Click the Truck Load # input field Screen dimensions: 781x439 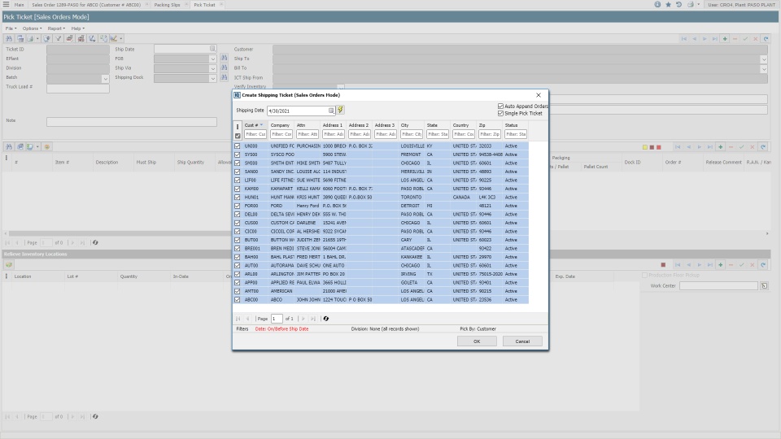pyautogui.click(x=78, y=88)
